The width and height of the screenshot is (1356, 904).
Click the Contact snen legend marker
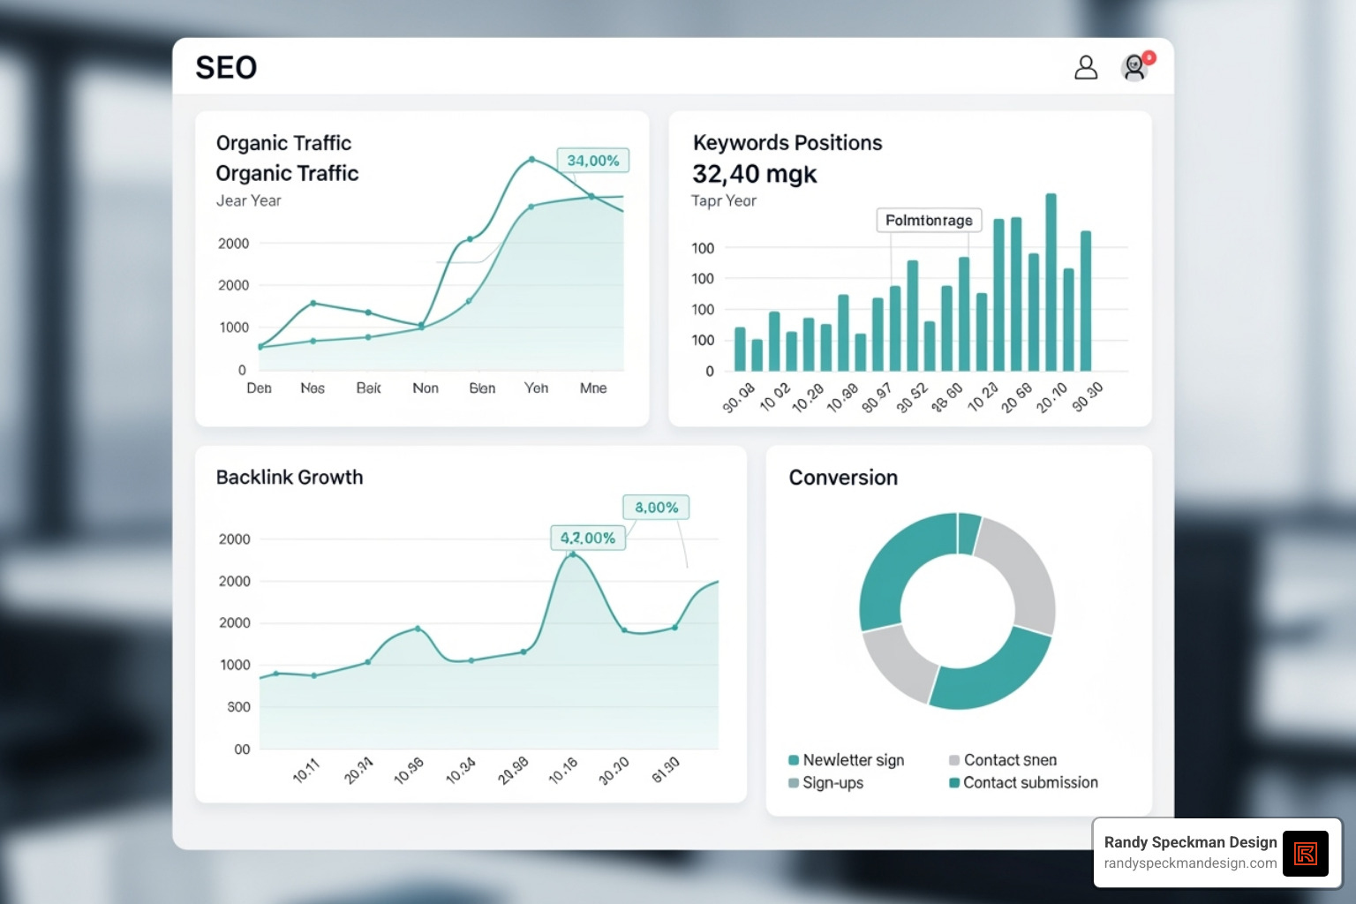click(954, 760)
